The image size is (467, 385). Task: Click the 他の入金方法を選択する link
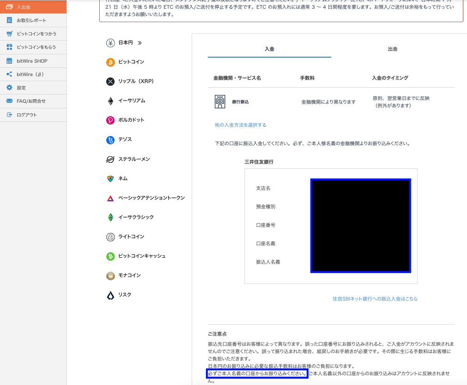tap(241, 125)
